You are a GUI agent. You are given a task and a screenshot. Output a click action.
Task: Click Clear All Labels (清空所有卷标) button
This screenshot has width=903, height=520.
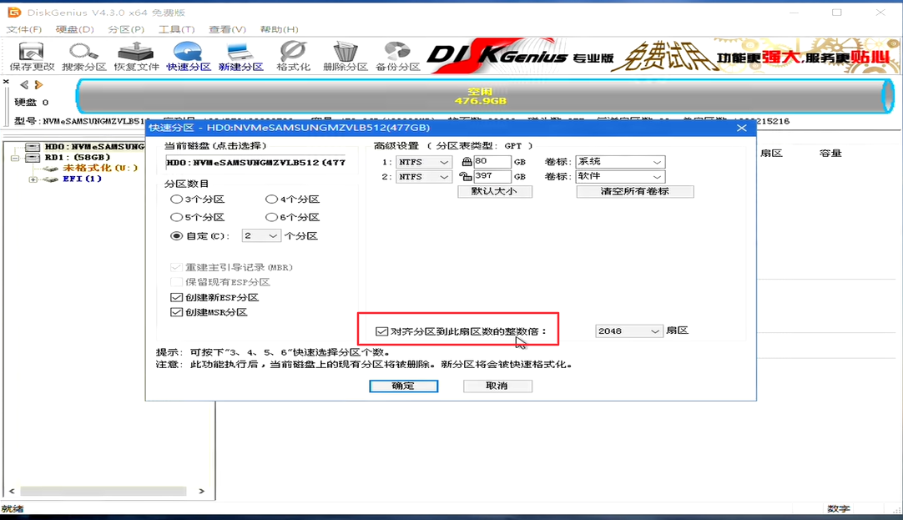pyautogui.click(x=634, y=191)
